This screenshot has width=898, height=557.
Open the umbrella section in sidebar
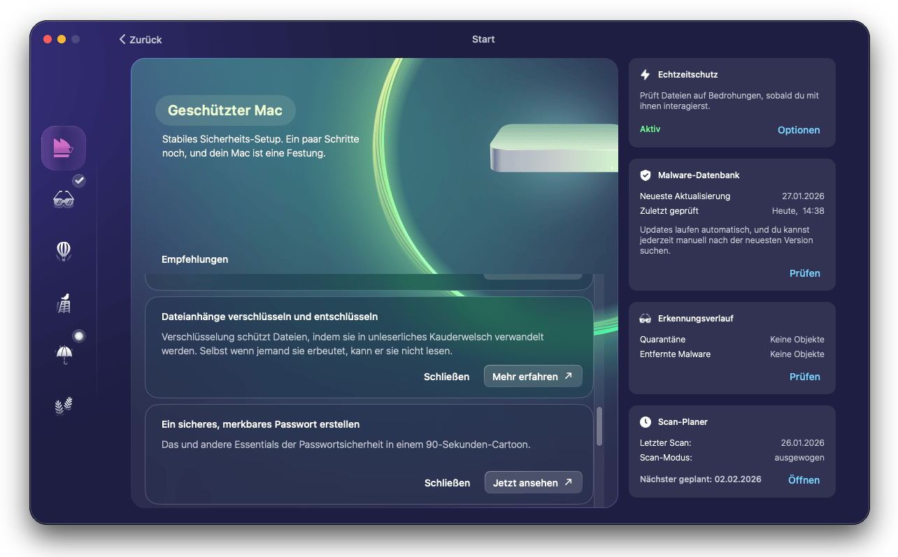(x=64, y=355)
